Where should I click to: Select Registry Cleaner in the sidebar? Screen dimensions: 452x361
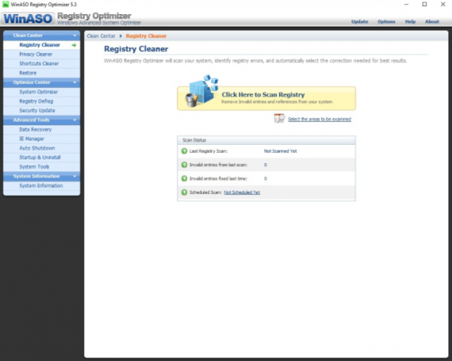41,45
